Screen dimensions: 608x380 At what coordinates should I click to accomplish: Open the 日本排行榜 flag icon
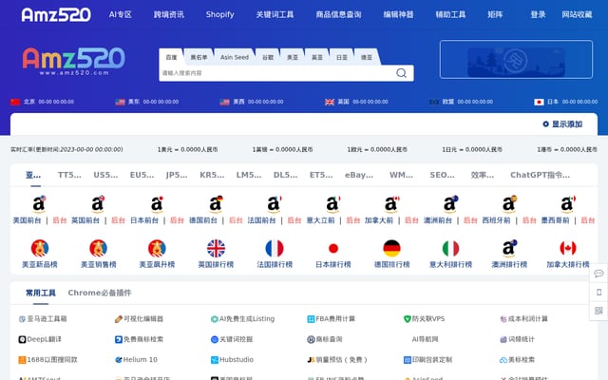pos(333,249)
